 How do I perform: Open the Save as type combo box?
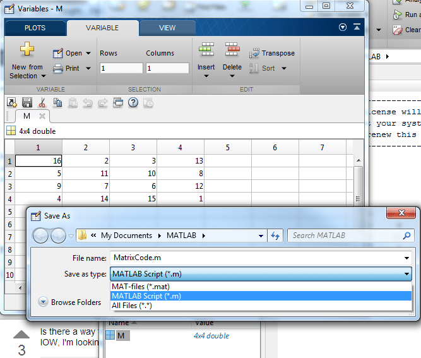[261, 274]
